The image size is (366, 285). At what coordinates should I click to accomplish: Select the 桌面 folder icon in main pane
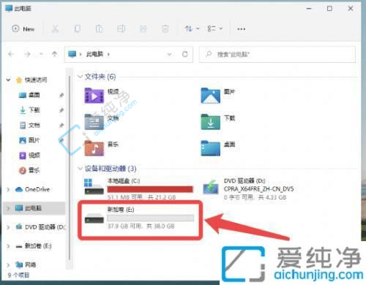210,148
